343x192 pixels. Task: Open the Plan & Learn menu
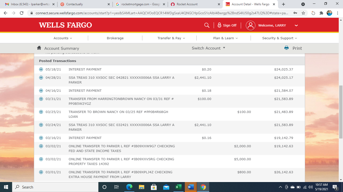[x=225, y=38]
